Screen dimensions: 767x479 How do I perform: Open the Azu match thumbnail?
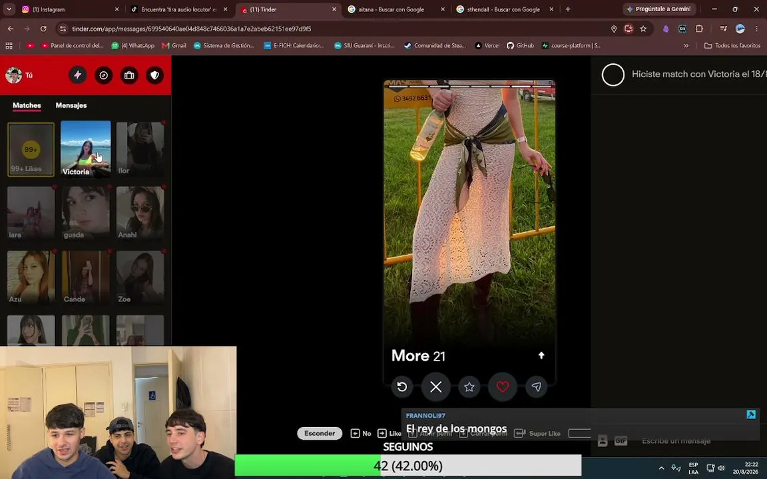(31, 277)
